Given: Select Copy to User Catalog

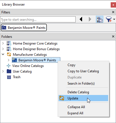Looking at the screenshot, I should 83,71.
